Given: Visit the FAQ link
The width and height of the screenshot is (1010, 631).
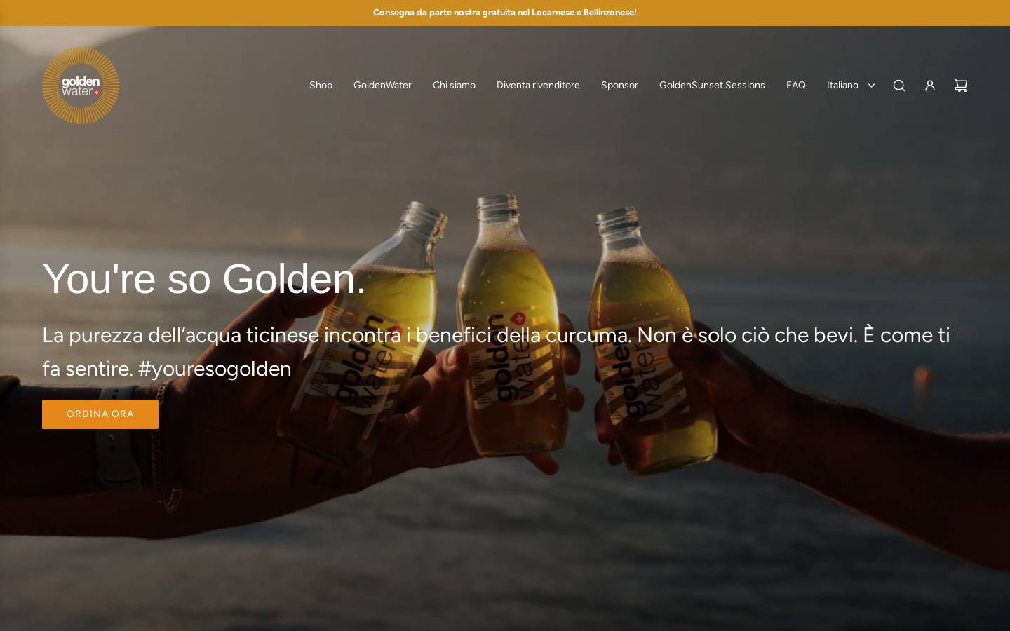Looking at the screenshot, I should pyautogui.click(x=795, y=86).
